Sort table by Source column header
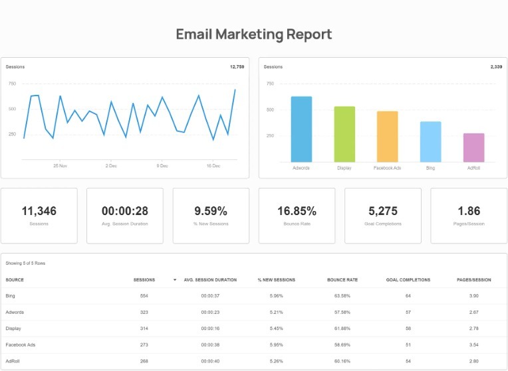Image resolution: width=508 pixels, height=371 pixels. (15, 280)
